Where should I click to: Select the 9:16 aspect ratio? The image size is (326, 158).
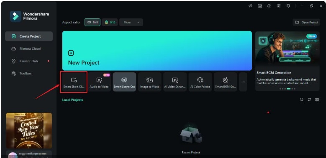pyautogui.click(x=110, y=22)
